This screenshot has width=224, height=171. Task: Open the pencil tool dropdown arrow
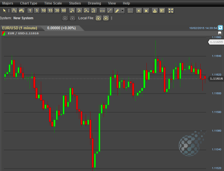(123, 11)
